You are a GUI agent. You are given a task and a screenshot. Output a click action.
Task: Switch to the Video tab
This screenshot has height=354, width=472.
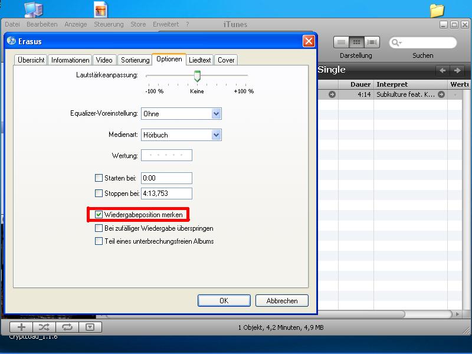pos(104,60)
